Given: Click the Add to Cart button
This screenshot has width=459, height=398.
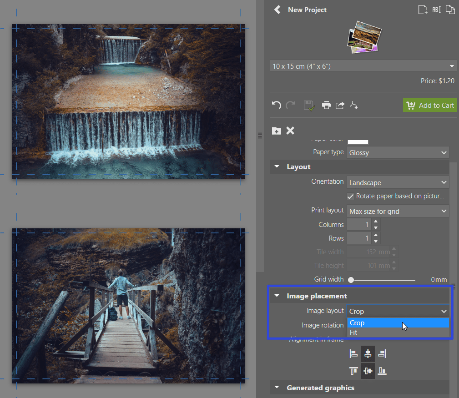Looking at the screenshot, I should click(x=430, y=105).
